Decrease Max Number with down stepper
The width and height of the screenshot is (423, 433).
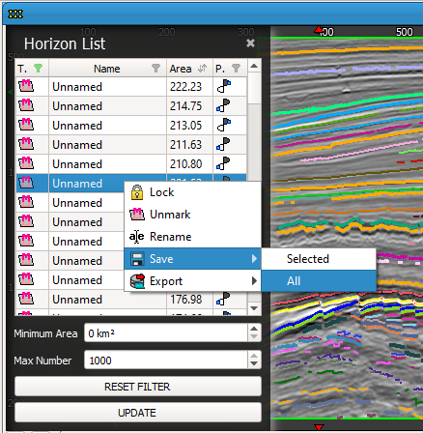pos(254,363)
